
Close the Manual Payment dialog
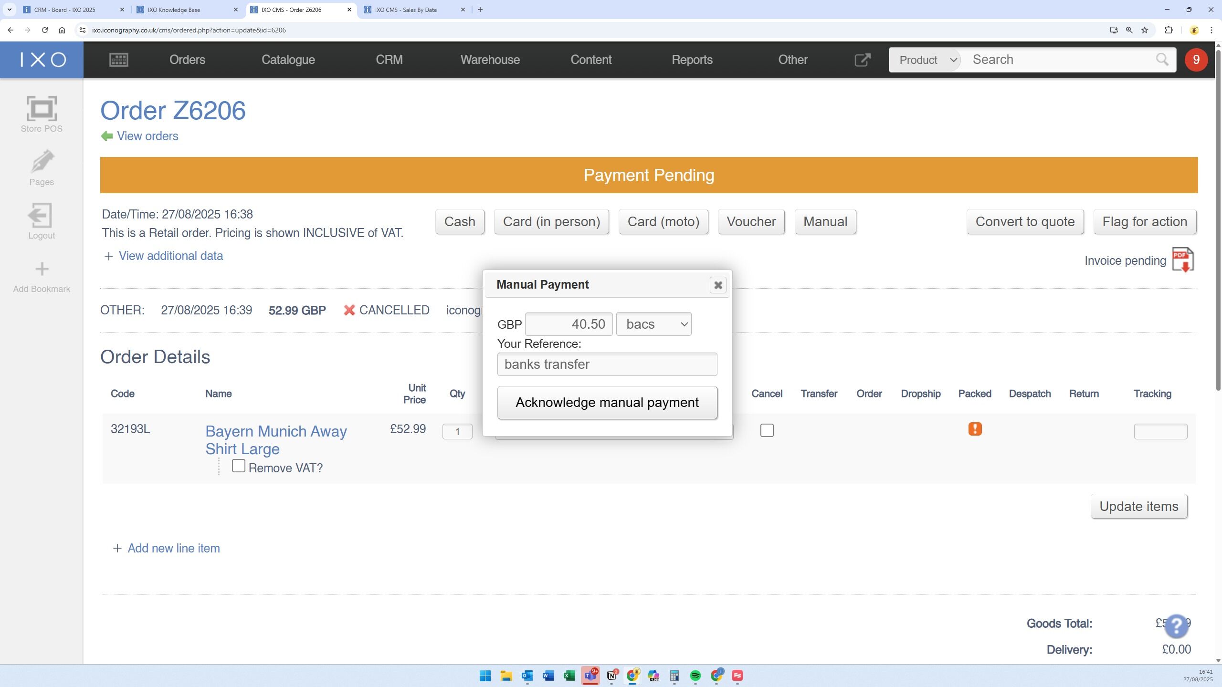coord(717,285)
